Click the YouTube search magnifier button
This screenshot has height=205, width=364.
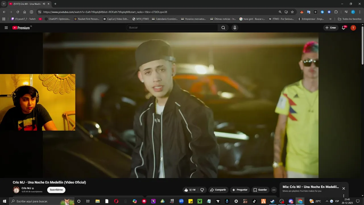pyautogui.click(x=223, y=28)
